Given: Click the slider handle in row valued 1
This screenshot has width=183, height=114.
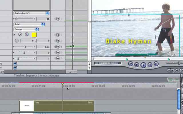Looking at the screenshot, I should coord(18,58).
